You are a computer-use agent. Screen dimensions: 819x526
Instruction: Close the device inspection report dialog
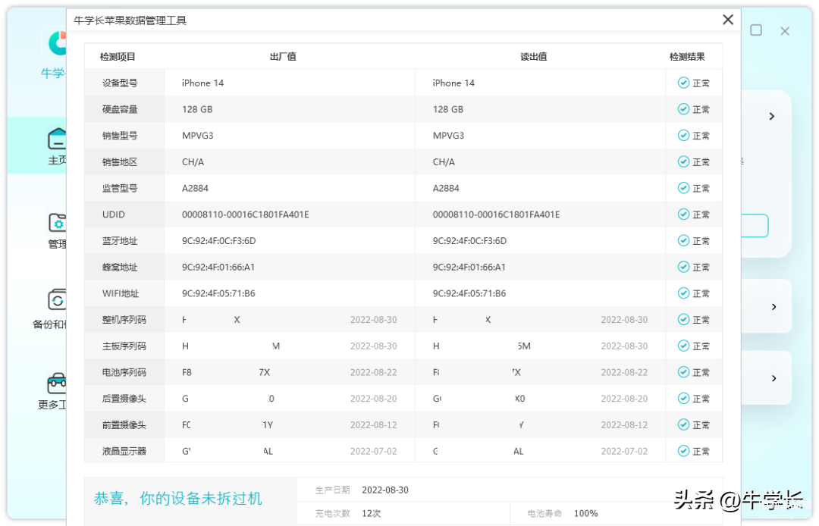pos(728,20)
